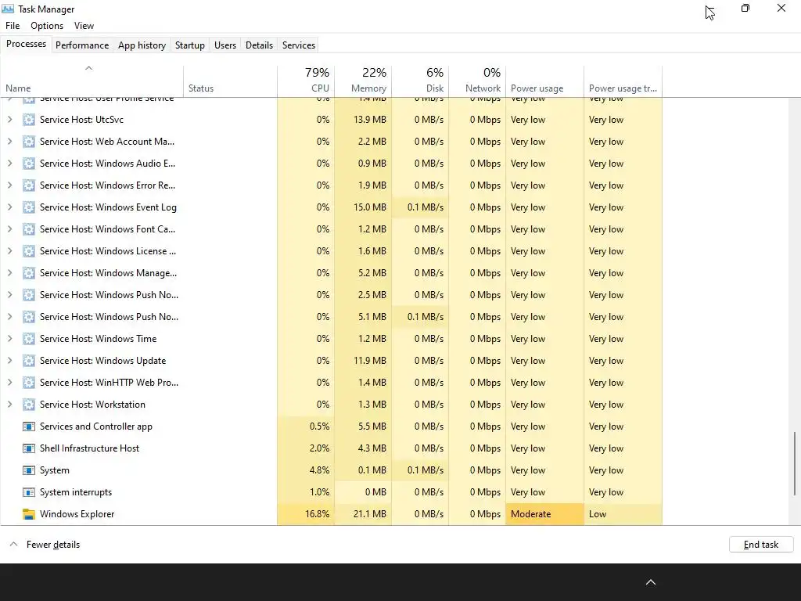Click the System process icon

[29, 470]
